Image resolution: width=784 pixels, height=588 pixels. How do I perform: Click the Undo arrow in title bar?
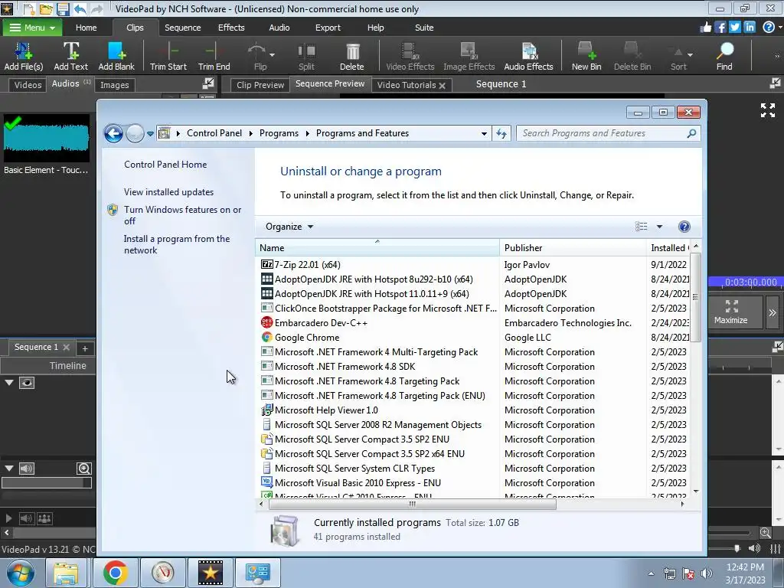coord(80,9)
